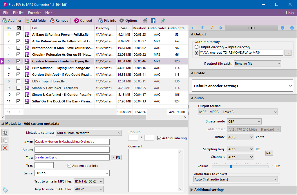
Task: Start conversion with Convert button
Action: (83, 21)
